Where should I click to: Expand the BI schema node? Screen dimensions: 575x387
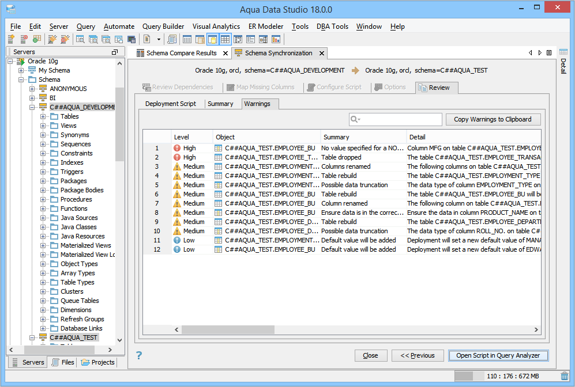[x=32, y=98]
